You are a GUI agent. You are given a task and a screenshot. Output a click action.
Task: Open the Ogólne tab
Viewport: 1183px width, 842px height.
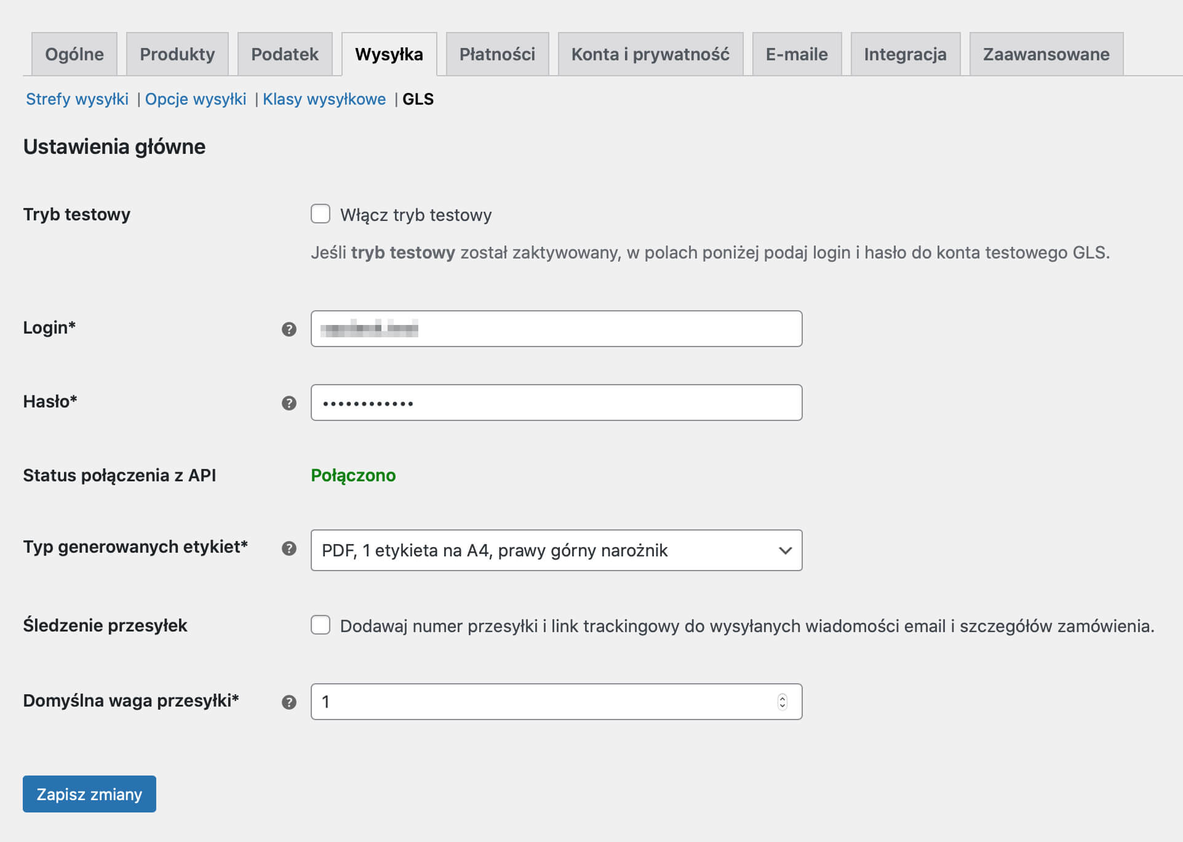point(74,54)
